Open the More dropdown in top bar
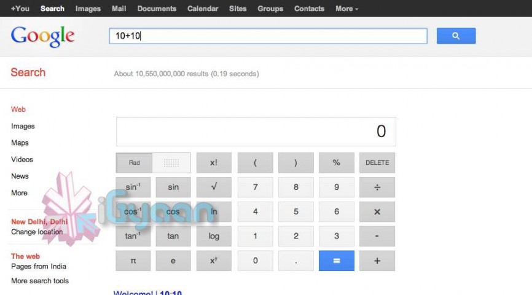This screenshot has height=295, width=532. tap(346, 9)
